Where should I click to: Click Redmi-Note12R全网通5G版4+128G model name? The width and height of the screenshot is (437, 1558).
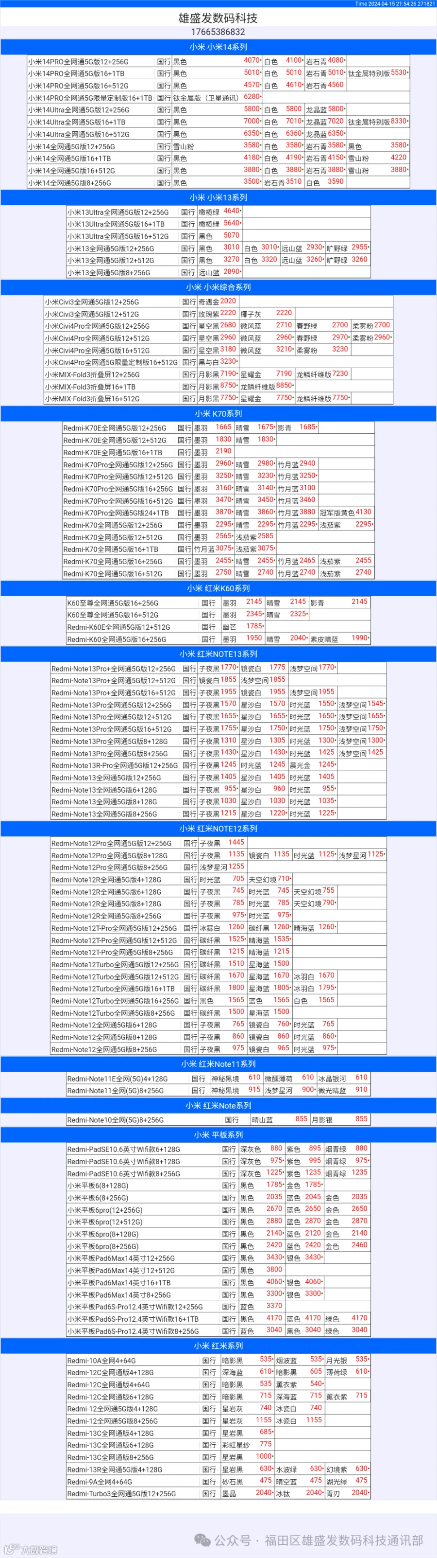(x=106, y=880)
